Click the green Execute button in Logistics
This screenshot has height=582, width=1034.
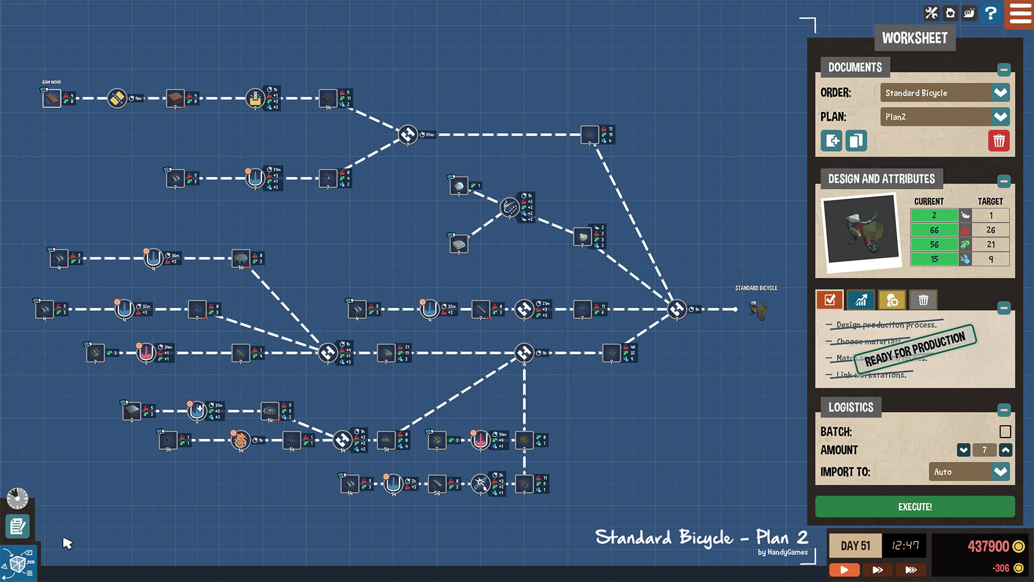coord(916,507)
